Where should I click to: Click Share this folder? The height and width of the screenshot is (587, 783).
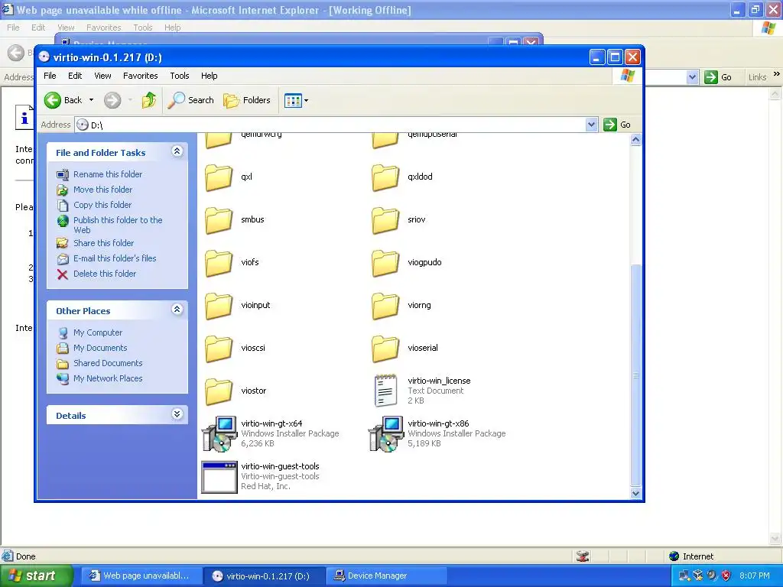point(103,243)
